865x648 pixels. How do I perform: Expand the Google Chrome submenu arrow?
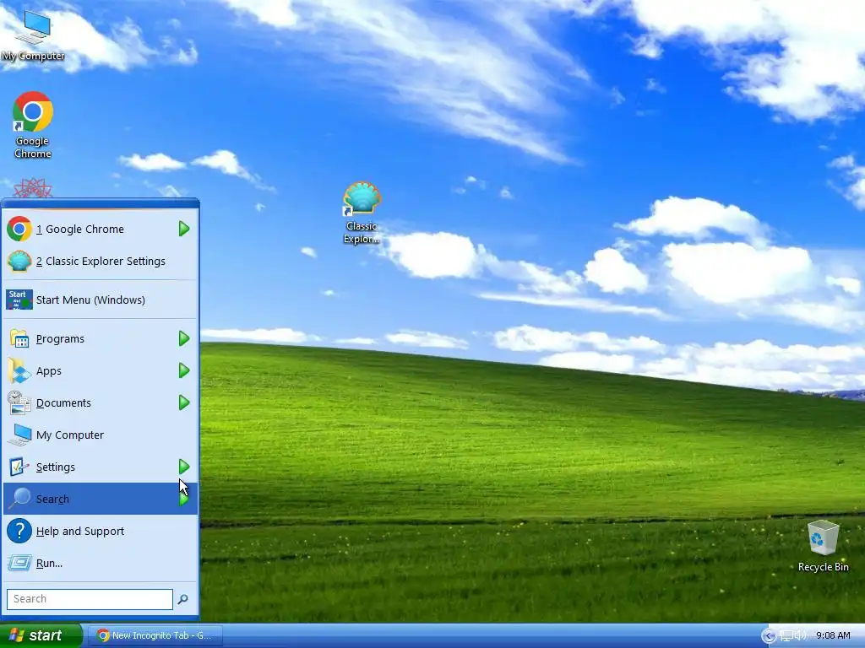[184, 229]
